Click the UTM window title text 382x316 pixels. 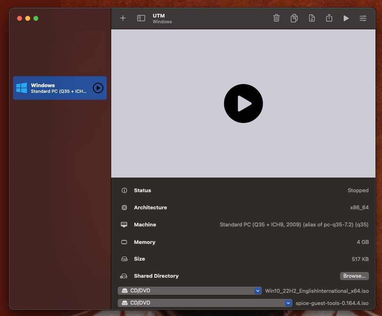tap(158, 15)
